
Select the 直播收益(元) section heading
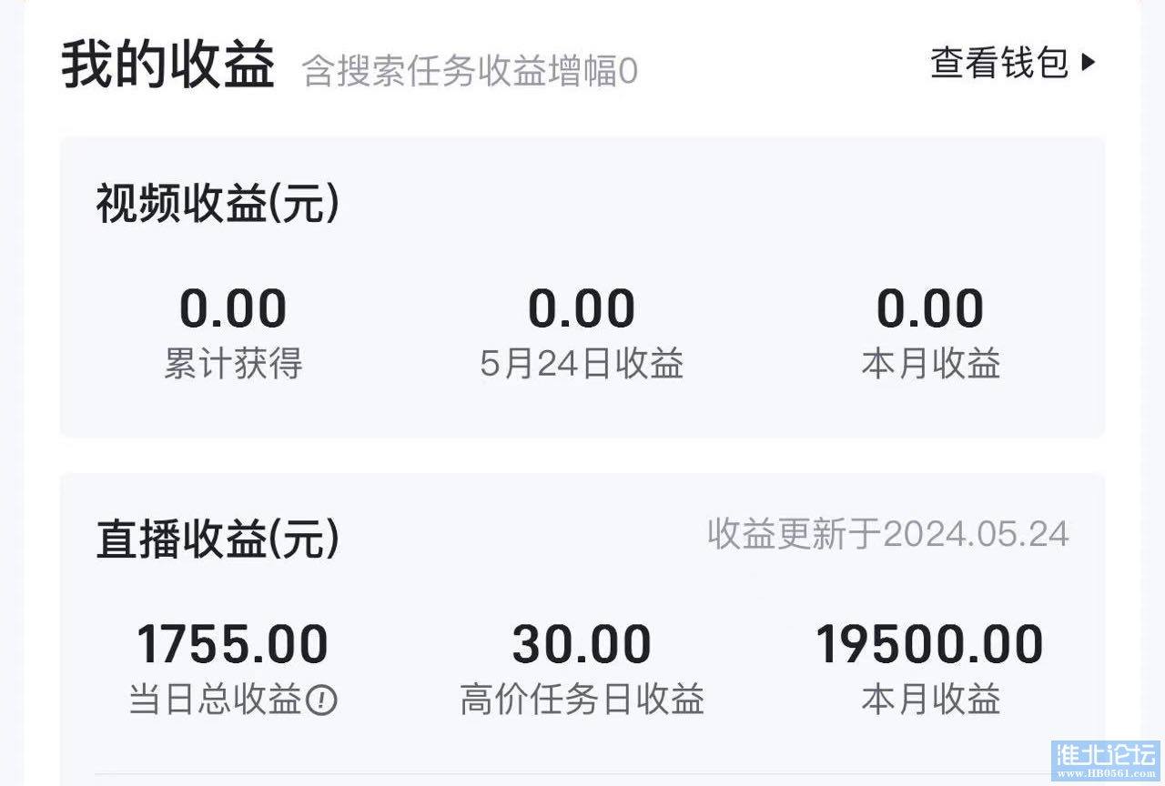coord(218,539)
